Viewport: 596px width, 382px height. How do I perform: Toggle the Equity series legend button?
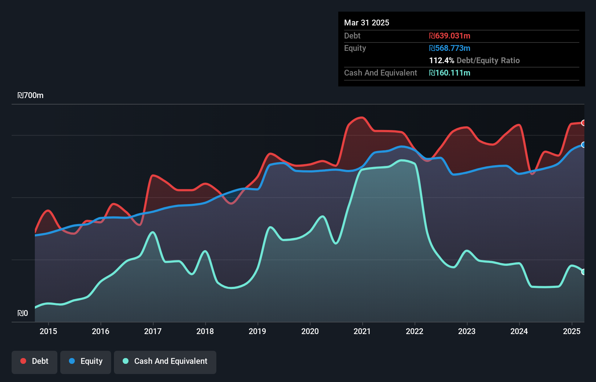(x=86, y=362)
